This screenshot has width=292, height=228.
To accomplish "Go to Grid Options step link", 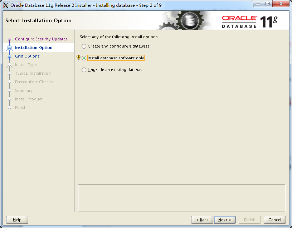I will 27,56.
